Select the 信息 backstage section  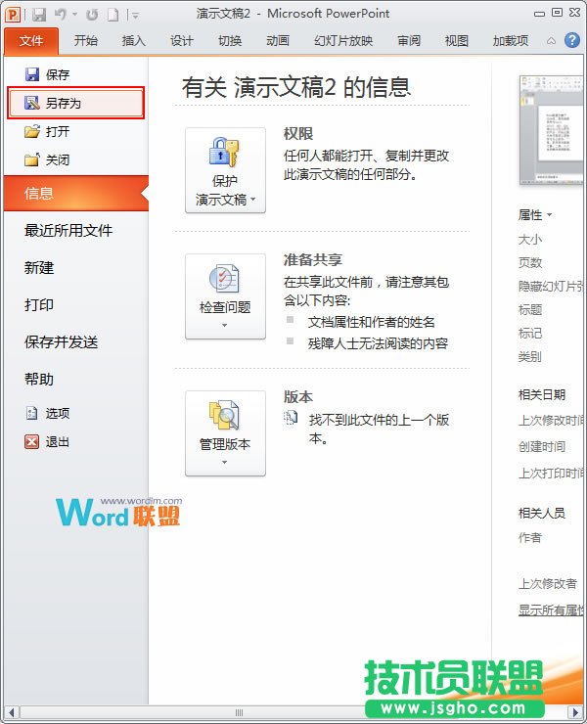tap(76, 193)
